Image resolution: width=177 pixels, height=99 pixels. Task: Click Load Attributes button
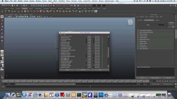click(155, 78)
